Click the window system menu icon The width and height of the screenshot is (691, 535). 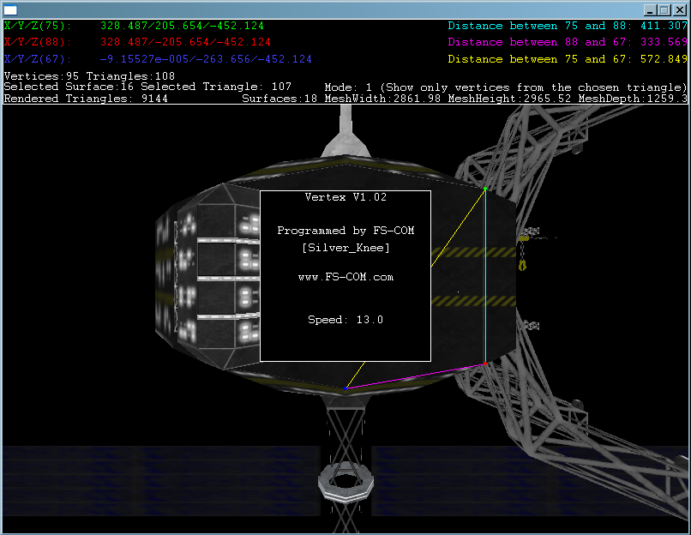pyautogui.click(x=10, y=9)
